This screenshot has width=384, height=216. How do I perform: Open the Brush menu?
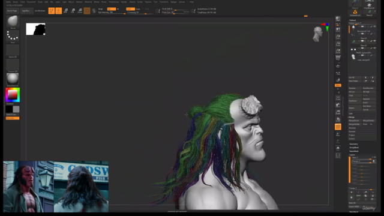point(16,2)
